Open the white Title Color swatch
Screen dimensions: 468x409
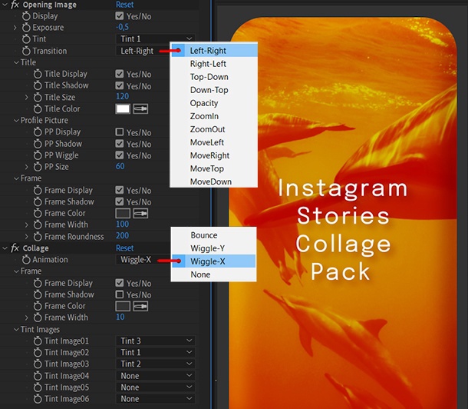tap(122, 109)
